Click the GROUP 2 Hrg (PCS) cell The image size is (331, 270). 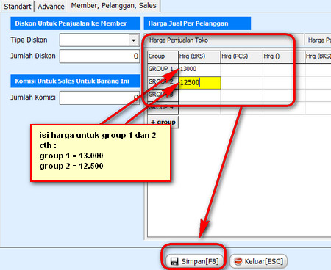click(x=241, y=83)
